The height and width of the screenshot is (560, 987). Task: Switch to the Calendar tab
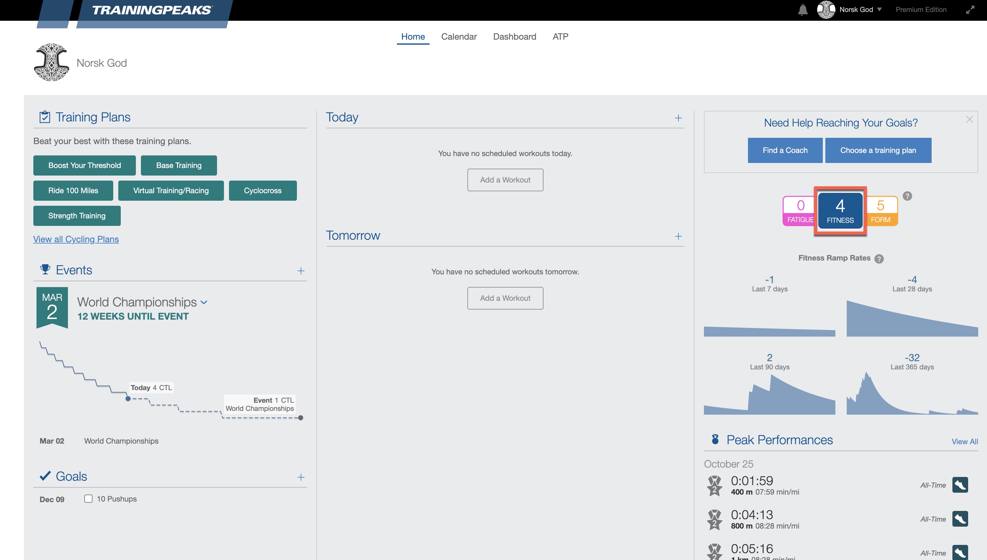tap(459, 36)
